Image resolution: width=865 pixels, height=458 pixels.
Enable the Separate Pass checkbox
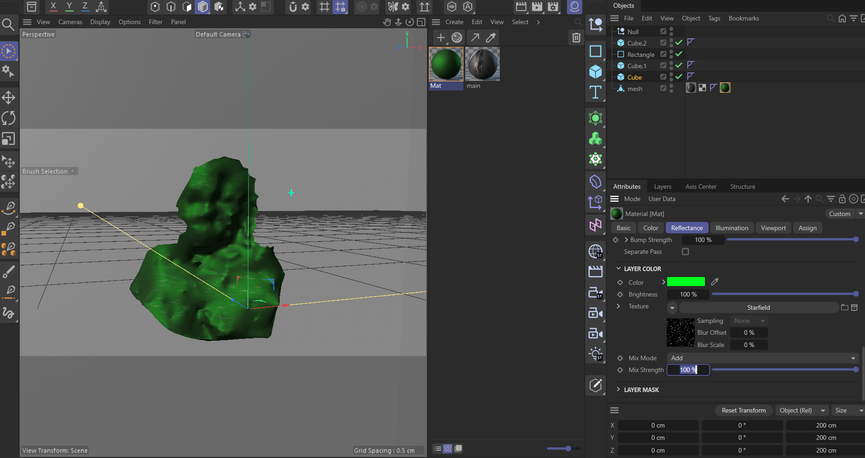click(685, 252)
